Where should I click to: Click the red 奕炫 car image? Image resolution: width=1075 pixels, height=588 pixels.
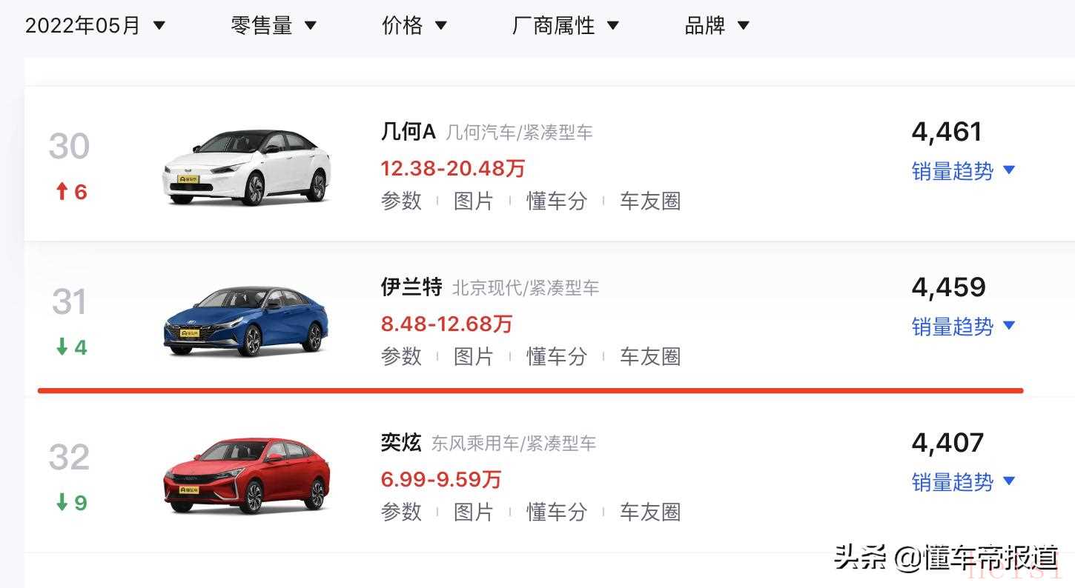(247, 475)
